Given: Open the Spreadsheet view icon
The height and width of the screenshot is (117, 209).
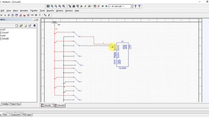Looking at the screenshot, I should (x=74, y=6).
